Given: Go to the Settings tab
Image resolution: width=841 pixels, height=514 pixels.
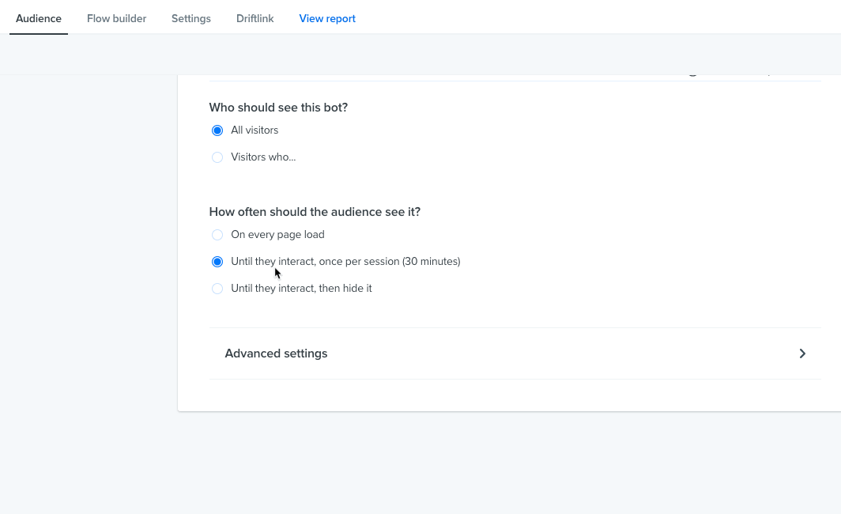Looking at the screenshot, I should [191, 19].
